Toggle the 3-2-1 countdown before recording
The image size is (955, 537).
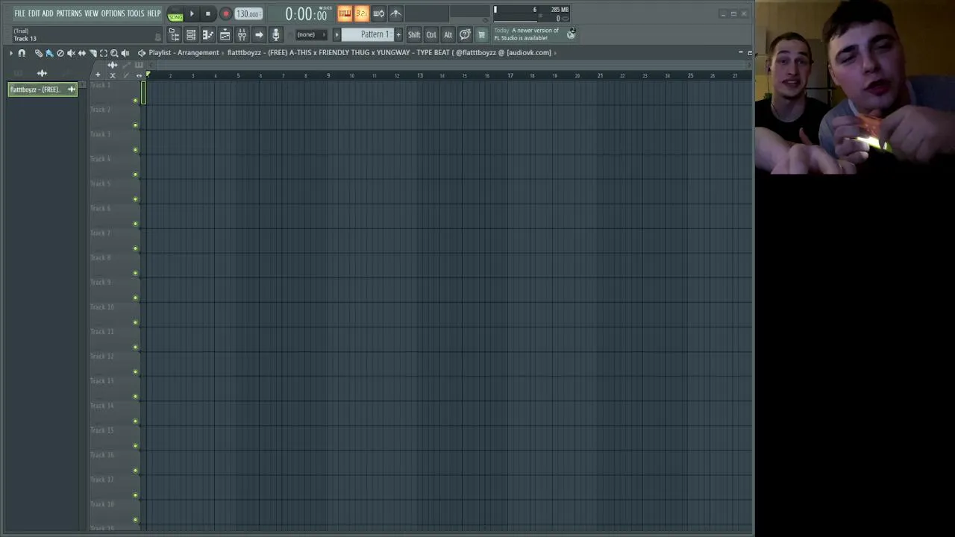[x=361, y=13]
